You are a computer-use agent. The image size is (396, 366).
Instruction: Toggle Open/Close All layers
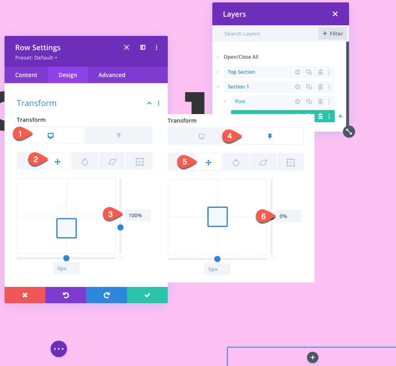coord(241,57)
